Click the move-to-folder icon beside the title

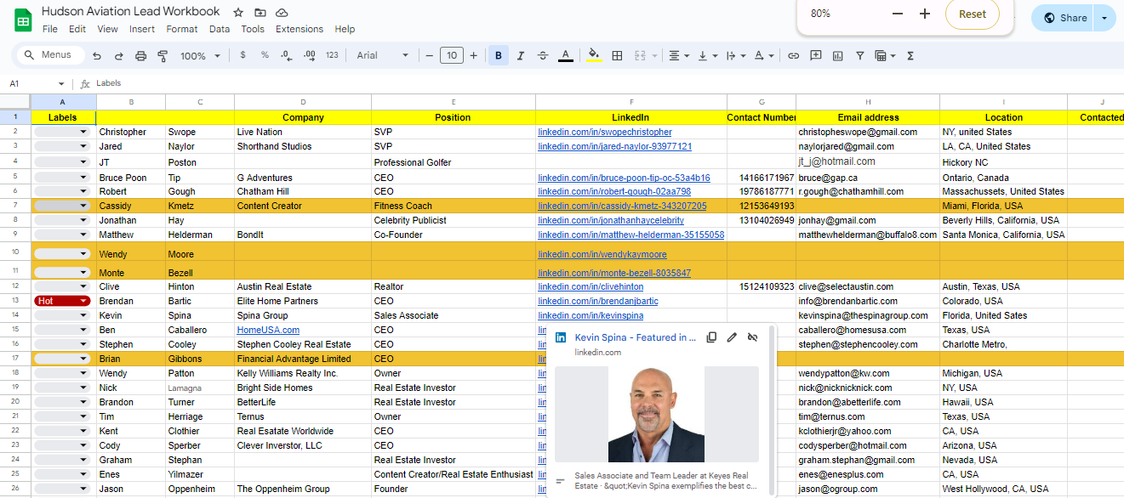pos(260,13)
